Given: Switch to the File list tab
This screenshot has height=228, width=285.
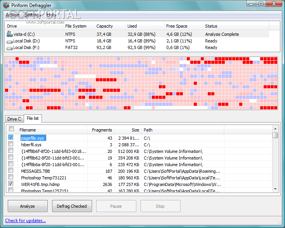Looking at the screenshot, I should click(x=33, y=118).
